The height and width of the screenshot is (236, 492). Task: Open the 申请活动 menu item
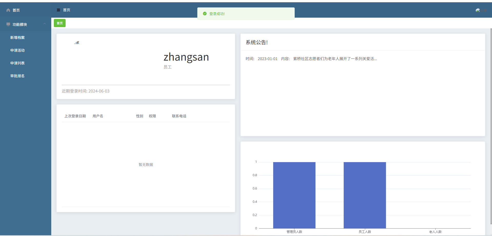[17, 50]
